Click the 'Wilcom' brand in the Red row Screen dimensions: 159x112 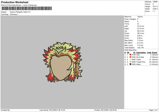(x=155, y=55)
